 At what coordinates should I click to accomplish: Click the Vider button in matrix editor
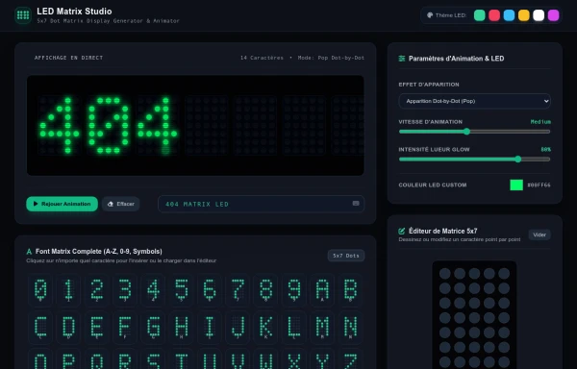(539, 234)
